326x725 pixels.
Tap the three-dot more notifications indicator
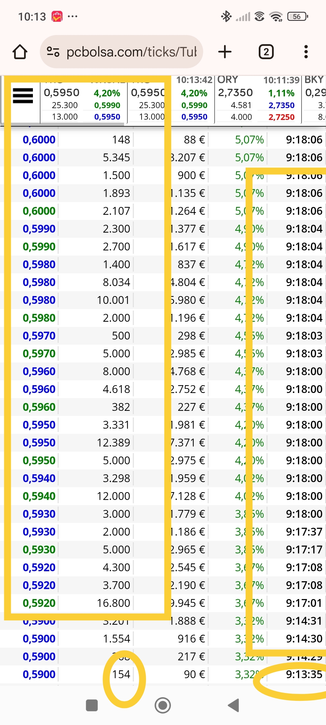pos(73,16)
